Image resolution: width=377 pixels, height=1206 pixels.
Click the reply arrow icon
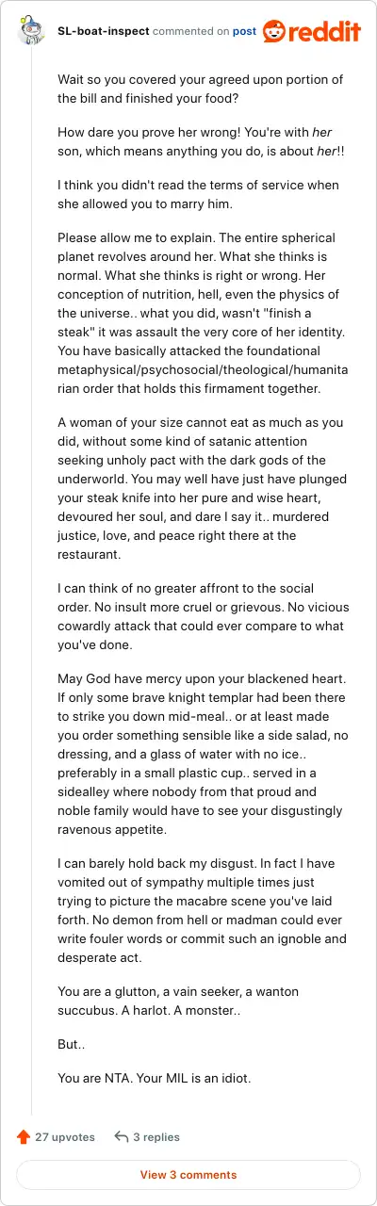pyautogui.click(x=121, y=1137)
